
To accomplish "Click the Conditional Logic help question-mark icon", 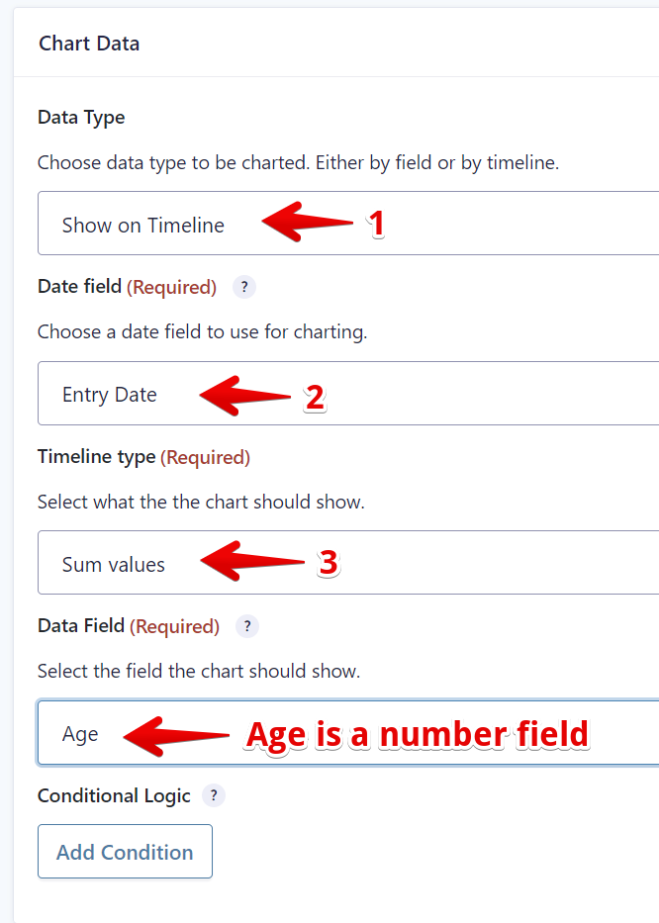I will point(214,796).
